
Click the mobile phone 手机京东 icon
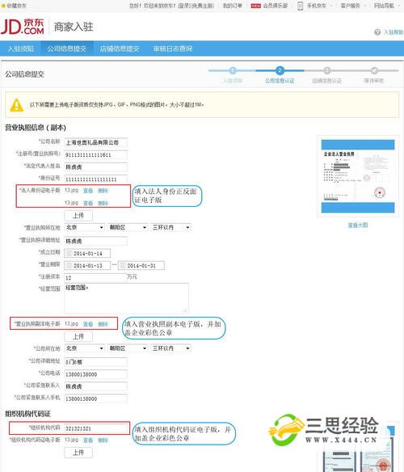coord(300,6)
